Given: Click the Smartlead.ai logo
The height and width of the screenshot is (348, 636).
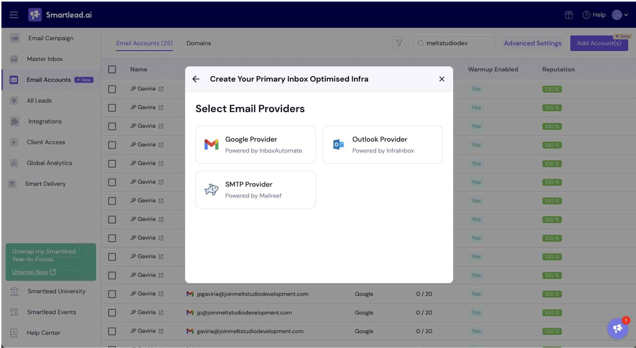Looking at the screenshot, I should coord(60,15).
